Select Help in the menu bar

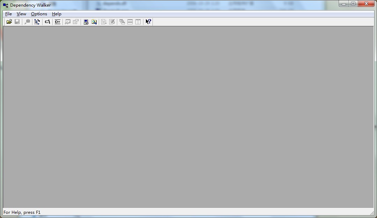tap(57, 14)
